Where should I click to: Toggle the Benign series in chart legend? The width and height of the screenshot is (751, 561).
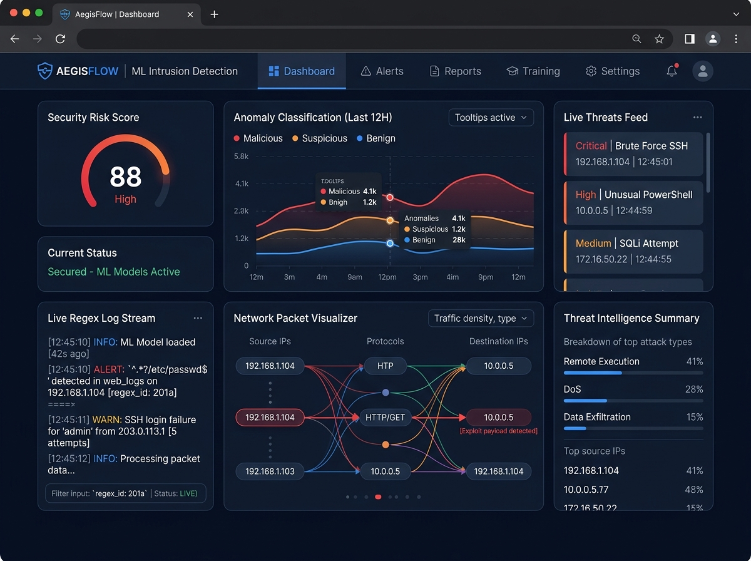click(375, 138)
